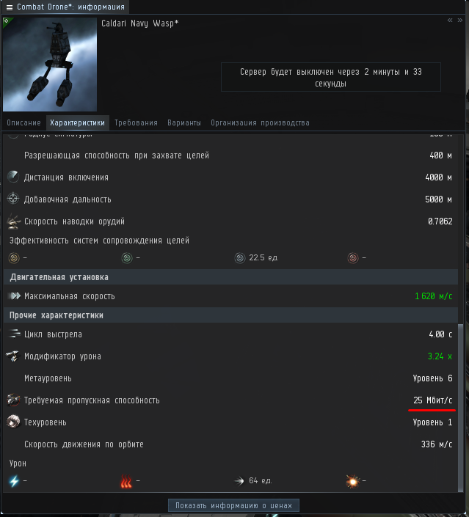
Task: Click the Добавочная дальность crosshair icon
Action: [13, 199]
